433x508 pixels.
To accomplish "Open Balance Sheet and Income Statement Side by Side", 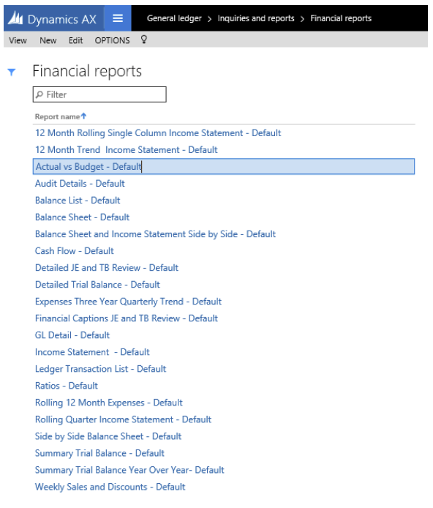I will coord(155,234).
